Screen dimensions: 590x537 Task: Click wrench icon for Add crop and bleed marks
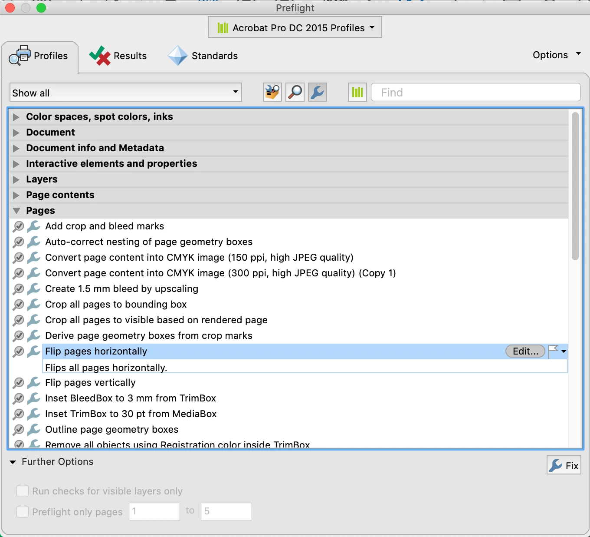(x=34, y=226)
